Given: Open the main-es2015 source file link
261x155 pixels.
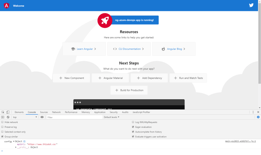Looking at the screenshot, I should tap(241, 141).
